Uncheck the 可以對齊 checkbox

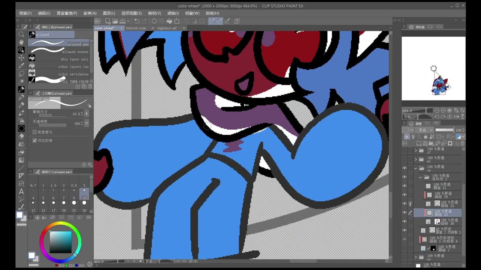[x=35, y=141]
